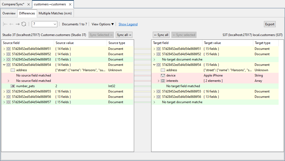The height and width of the screenshot is (161, 285).
Task: Click the previous page arrow icon
Action: point(11,24)
